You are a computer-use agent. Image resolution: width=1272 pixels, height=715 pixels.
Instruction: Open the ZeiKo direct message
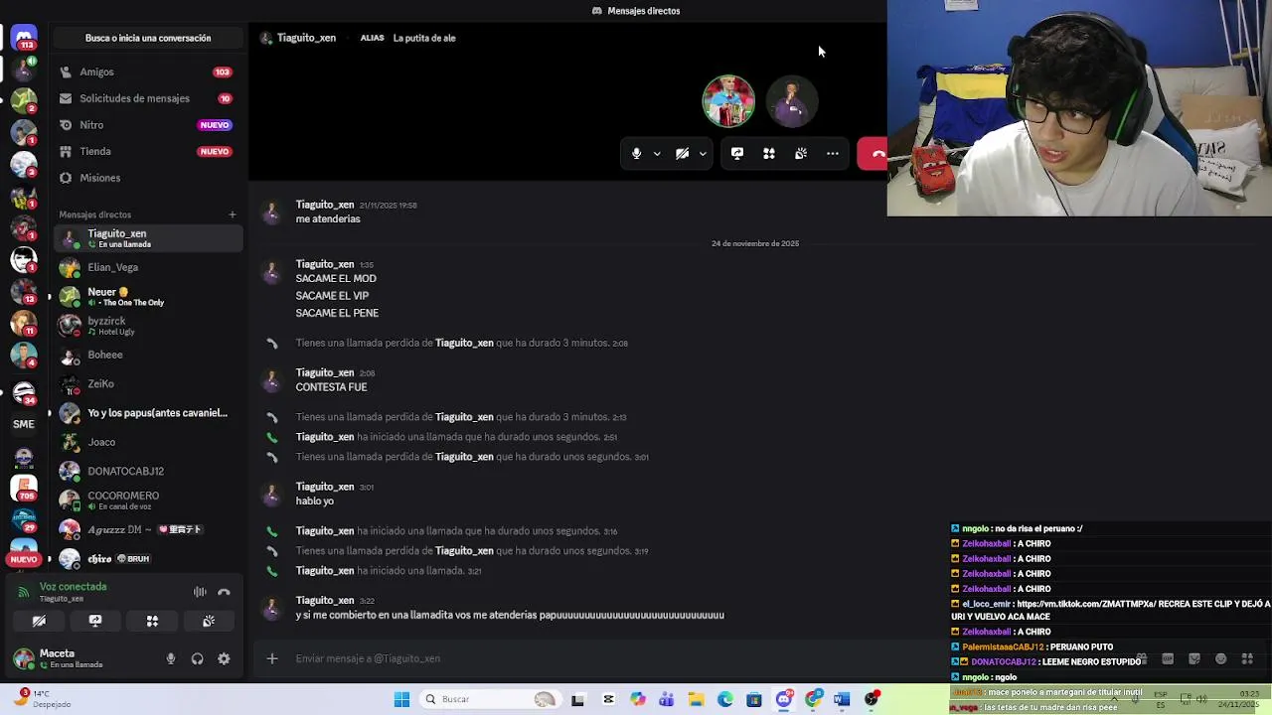[x=148, y=384]
